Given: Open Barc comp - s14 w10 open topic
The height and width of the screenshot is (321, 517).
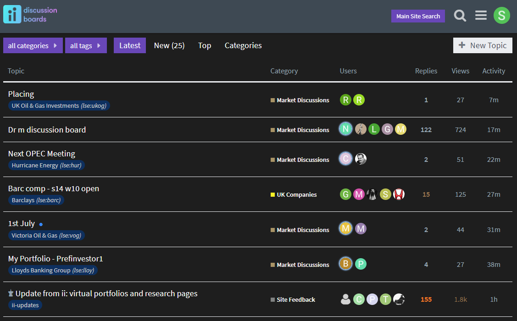Looking at the screenshot, I should (53, 188).
